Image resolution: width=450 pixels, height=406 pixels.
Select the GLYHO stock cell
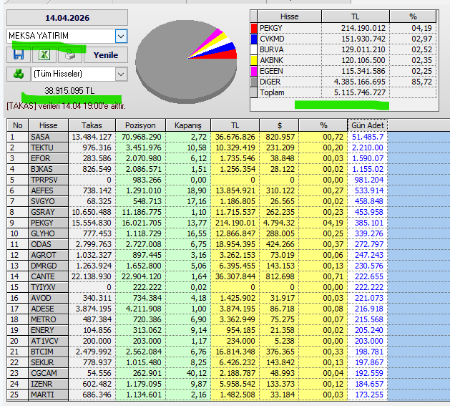[x=48, y=233]
